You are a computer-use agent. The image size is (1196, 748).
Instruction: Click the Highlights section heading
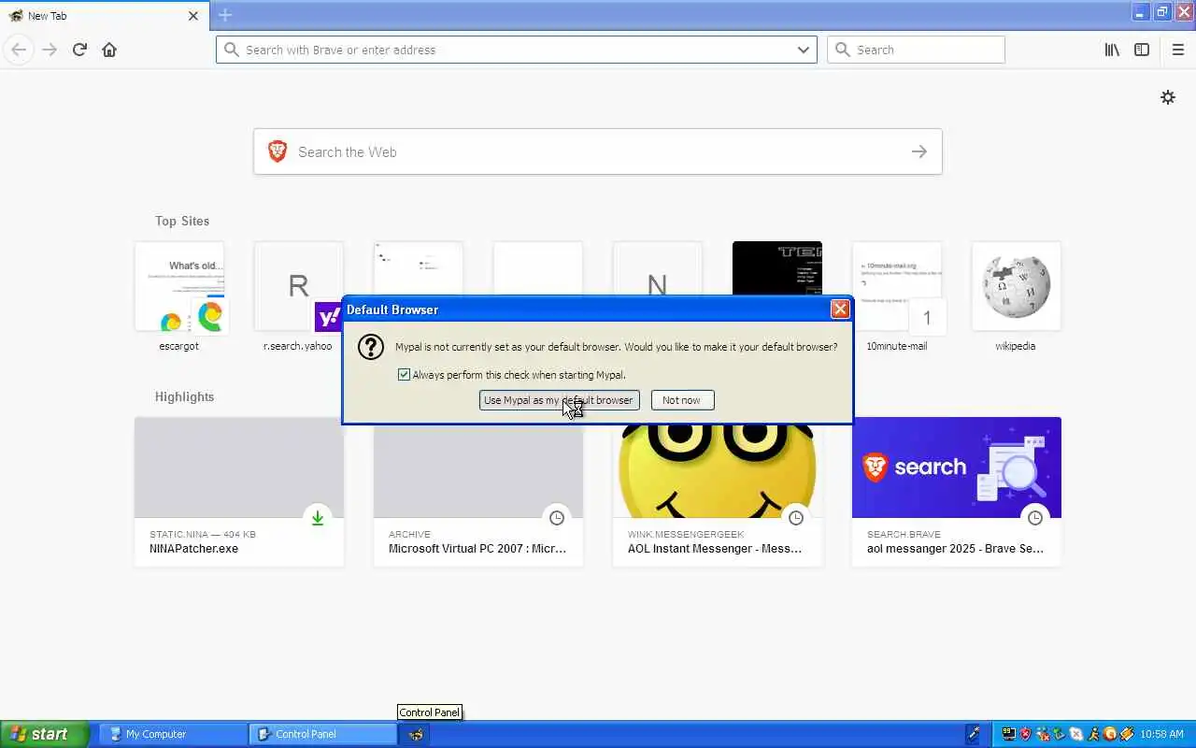click(184, 396)
